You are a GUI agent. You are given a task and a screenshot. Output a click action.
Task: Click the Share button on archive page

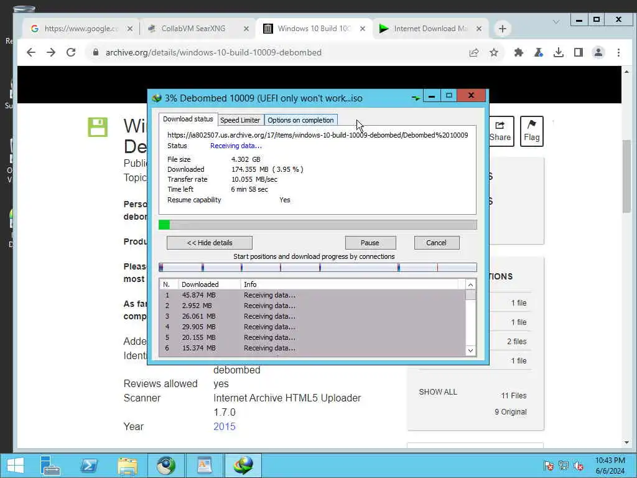pyautogui.click(x=501, y=131)
